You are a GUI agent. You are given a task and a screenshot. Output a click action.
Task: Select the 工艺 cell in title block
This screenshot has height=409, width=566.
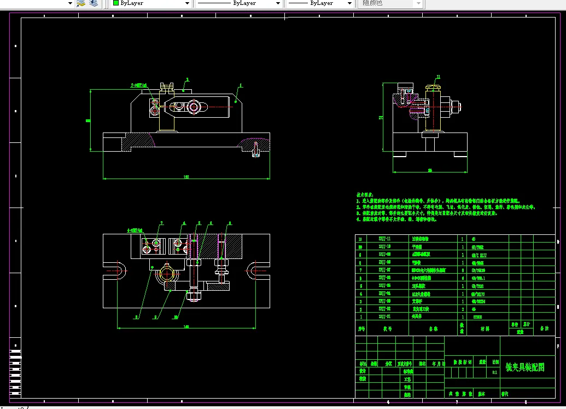tap(407, 379)
